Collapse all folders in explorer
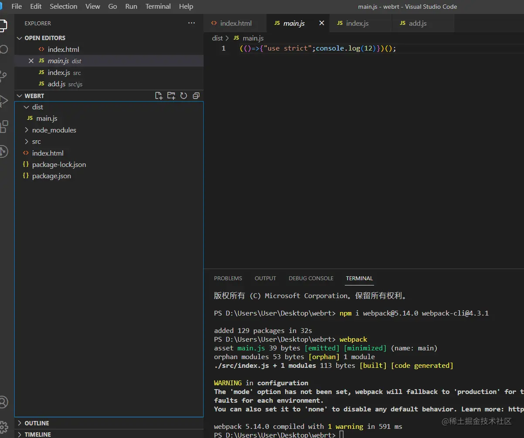 [196, 96]
